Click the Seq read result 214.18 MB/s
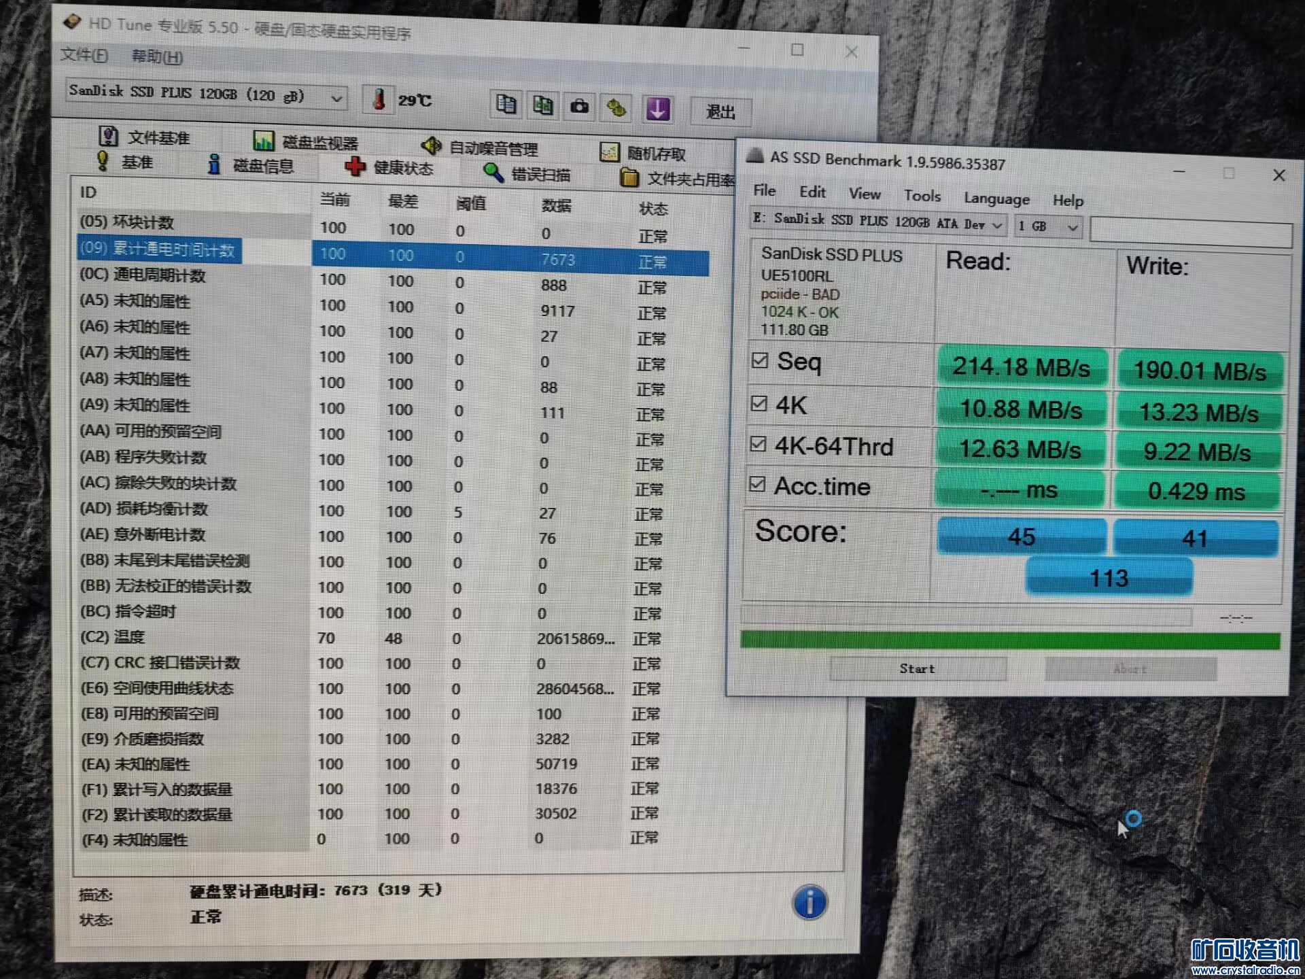Image resolution: width=1305 pixels, height=979 pixels. (x=1022, y=367)
